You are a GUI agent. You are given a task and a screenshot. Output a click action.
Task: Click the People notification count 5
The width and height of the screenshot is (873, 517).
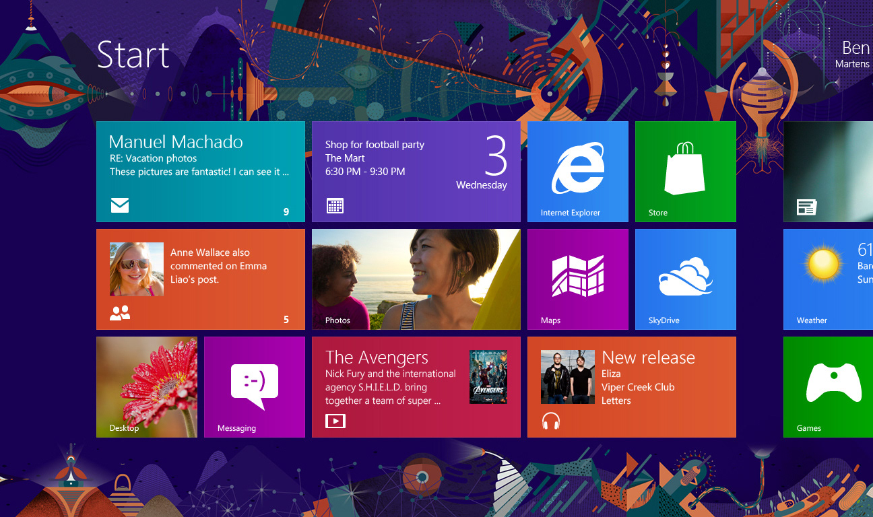pos(286,320)
